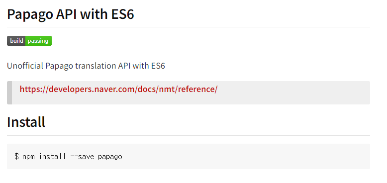The width and height of the screenshot is (387, 183).
Task: Click the npm install command code block
Action: 189,156
